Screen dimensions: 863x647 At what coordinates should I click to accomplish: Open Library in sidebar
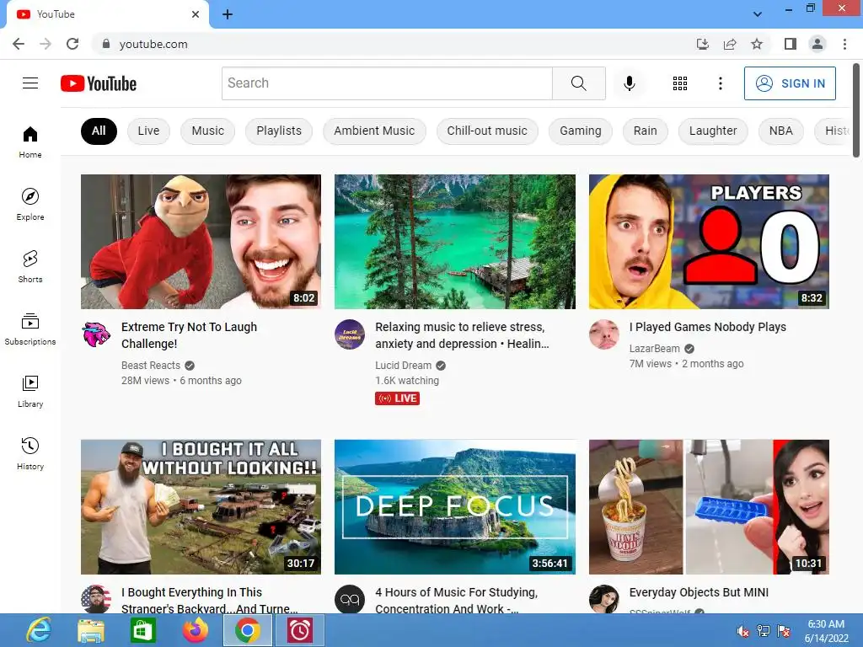(30, 391)
